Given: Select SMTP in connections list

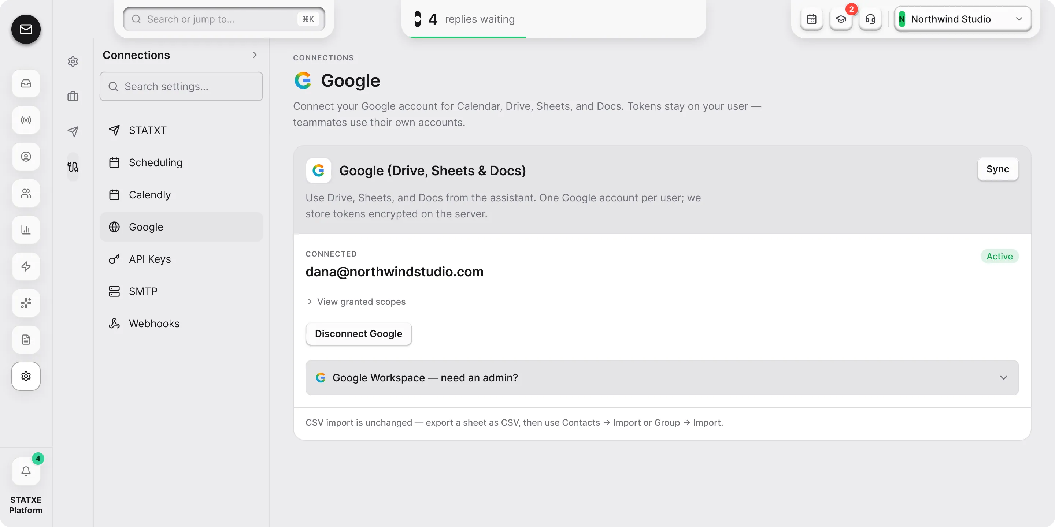Looking at the screenshot, I should [181, 291].
